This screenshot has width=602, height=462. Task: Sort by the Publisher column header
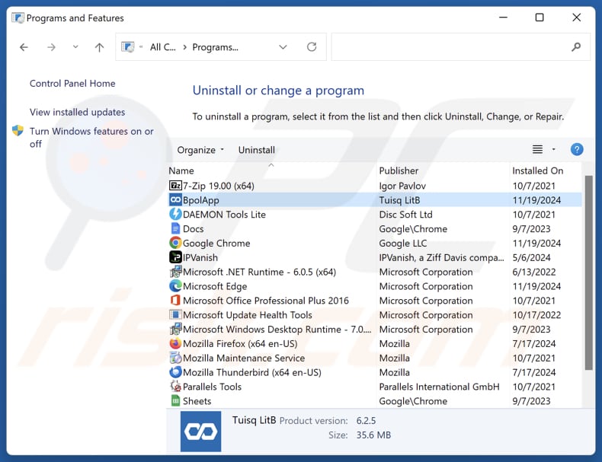click(399, 170)
